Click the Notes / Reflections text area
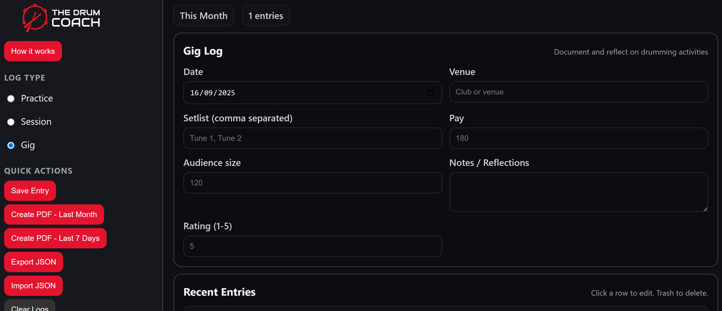 (578, 192)
